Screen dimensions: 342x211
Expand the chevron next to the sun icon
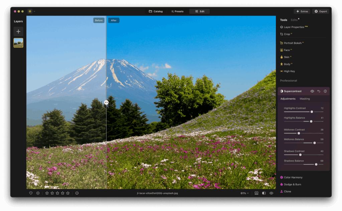(34, 11)
